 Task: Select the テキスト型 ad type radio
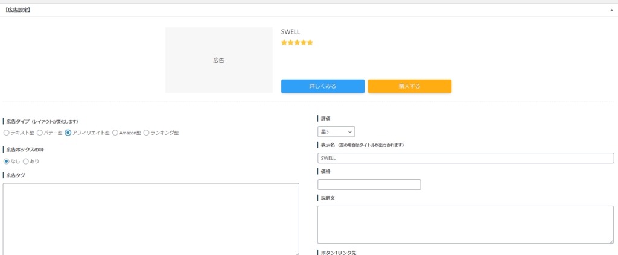(x=6, y=133)
